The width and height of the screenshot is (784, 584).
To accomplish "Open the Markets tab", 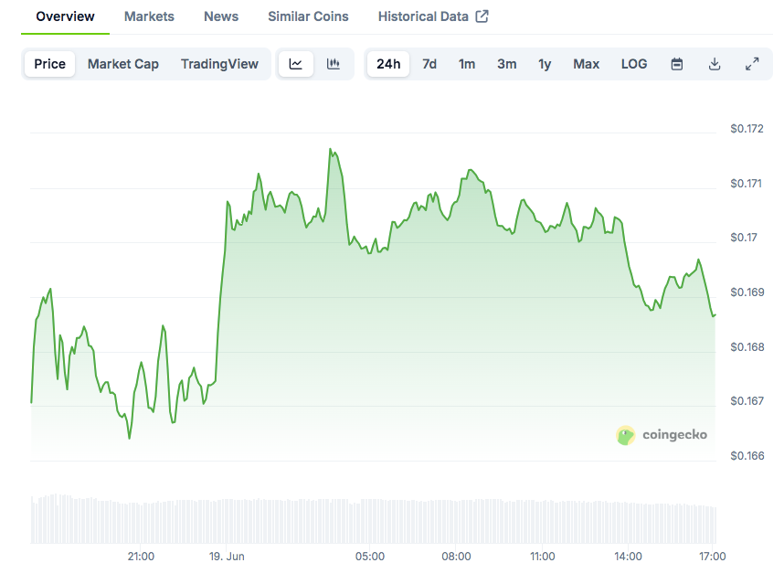I will pyautogui.click(x=149, y=16).
